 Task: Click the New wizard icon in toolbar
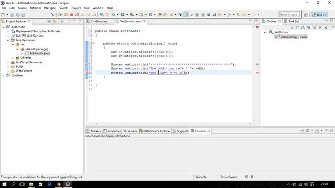3,15
